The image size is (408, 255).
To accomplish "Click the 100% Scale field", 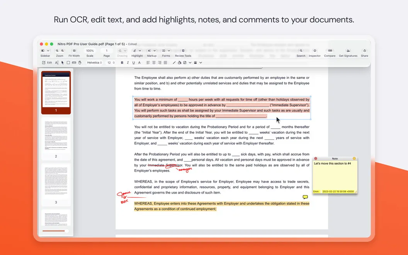I will (90, 51).
